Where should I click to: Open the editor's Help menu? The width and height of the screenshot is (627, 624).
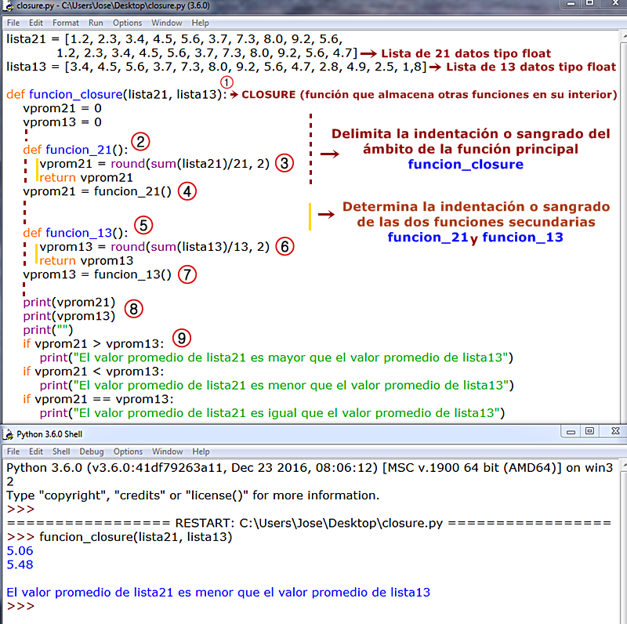[x=200, y=23]
